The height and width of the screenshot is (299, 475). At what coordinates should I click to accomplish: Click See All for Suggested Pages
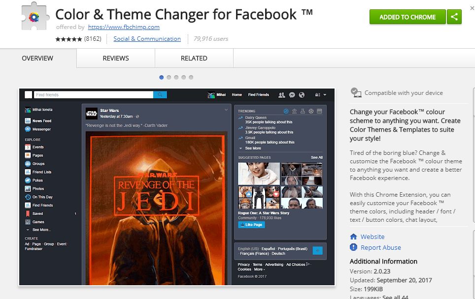pos(316,157)
